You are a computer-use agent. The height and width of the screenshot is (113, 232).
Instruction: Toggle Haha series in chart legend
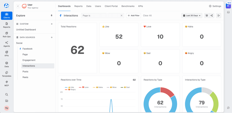click(x=98, y=87)
